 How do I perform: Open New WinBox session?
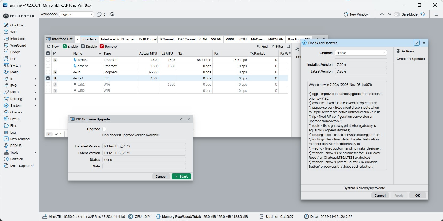(356, 14)
